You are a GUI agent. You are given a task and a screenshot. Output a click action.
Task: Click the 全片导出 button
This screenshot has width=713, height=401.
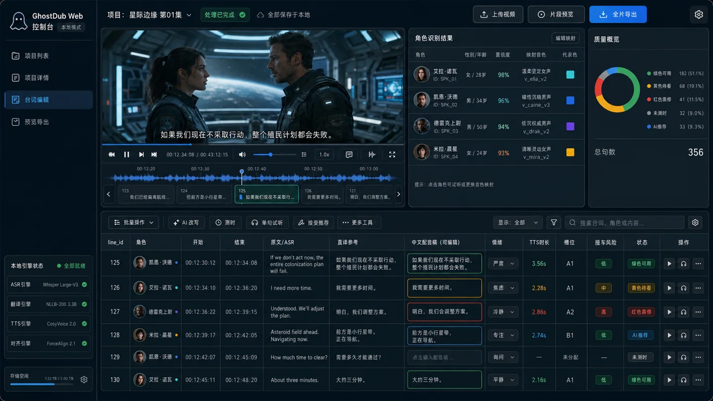[618, 14]
